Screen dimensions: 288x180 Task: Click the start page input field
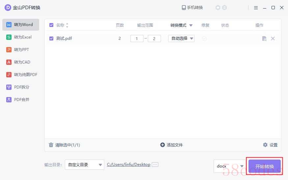point(137,39)
